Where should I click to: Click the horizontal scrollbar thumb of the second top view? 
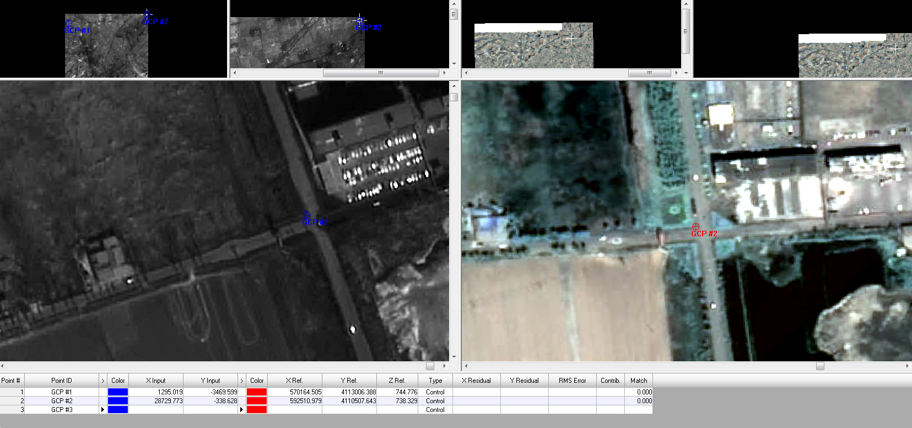(x=381, y=73)
